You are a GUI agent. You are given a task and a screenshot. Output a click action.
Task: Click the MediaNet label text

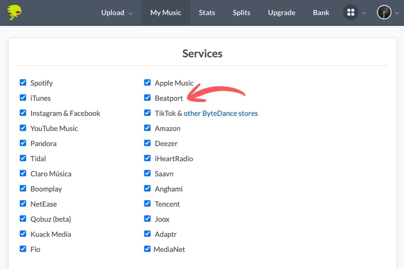click(x=169, y=249)
